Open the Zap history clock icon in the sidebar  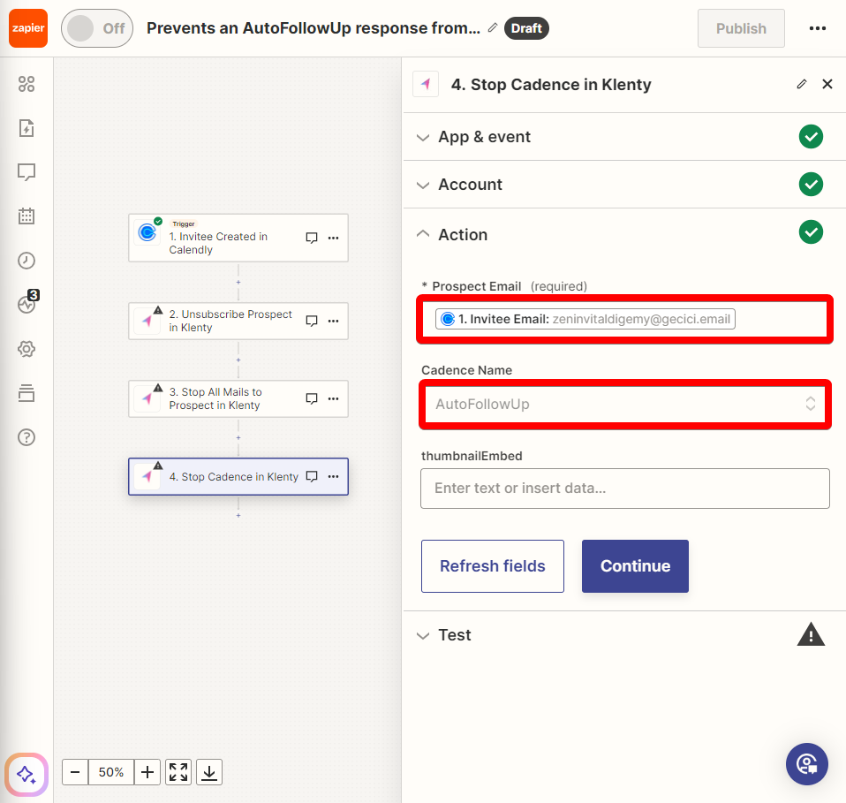click(x=26, y=261)
